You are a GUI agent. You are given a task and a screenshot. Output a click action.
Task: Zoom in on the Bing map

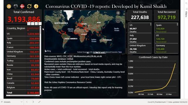click(118, 13)
